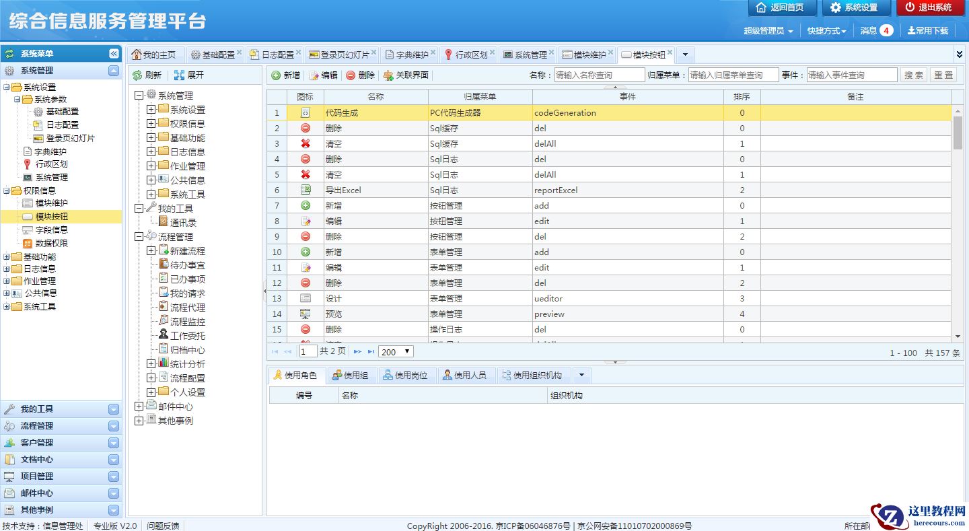Switch to the 使用岗位 tab
The width and height of the screenshot is (969, 531).
click(x=406, y=376)
